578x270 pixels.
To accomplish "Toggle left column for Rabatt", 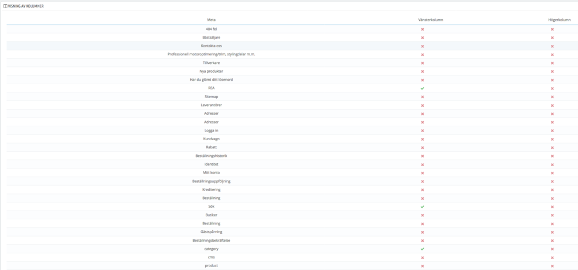I will pos(423,148).
